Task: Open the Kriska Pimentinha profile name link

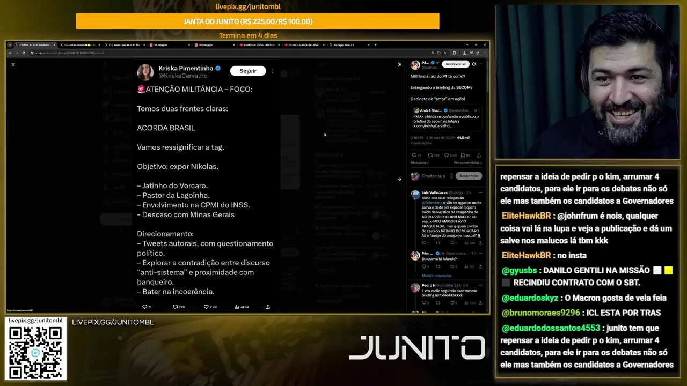Action: click(186, 69)
